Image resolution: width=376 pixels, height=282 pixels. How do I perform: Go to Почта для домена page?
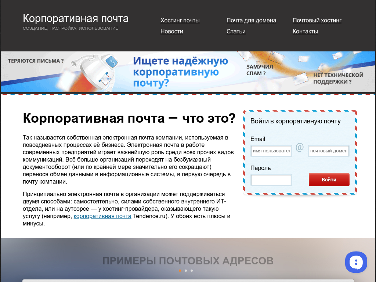click(251, 21)
